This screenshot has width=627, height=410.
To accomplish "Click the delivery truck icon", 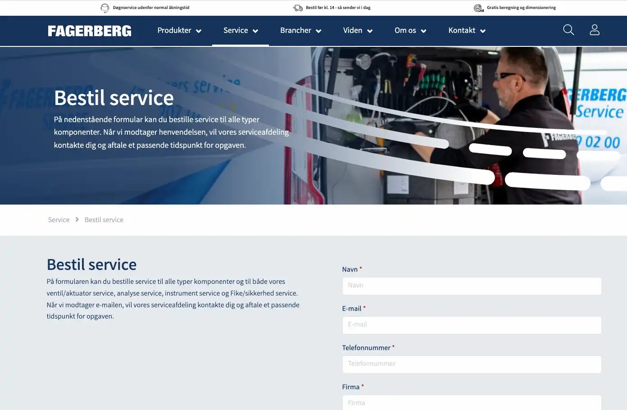I will [x=298, y=8].
